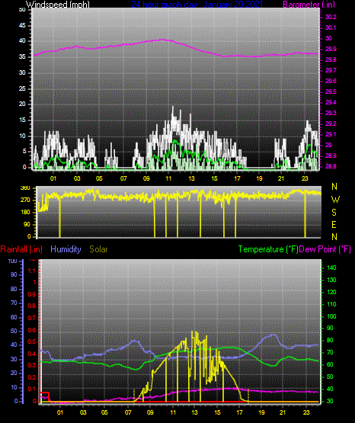This screenshot has height=423, width=355.
Task: Click humidity scale value 90
Action: (x=14, y=274)
